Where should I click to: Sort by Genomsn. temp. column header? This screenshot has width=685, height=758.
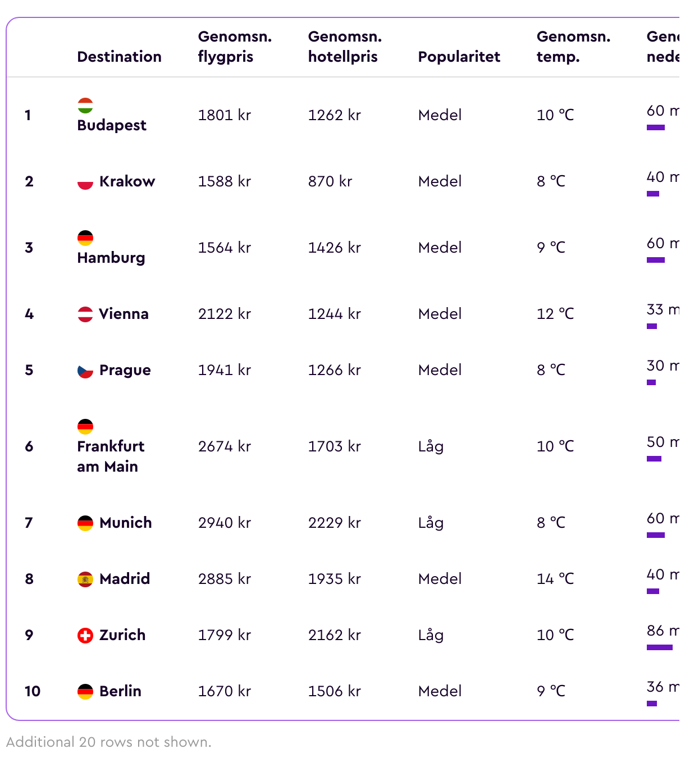click(573, 47)
